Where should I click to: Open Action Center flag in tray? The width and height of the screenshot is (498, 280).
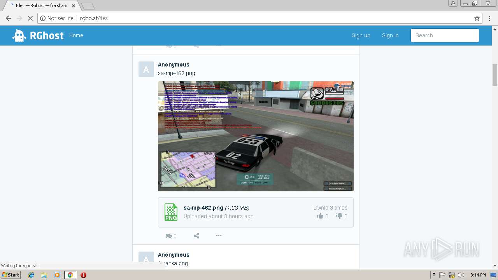[442, 275]
